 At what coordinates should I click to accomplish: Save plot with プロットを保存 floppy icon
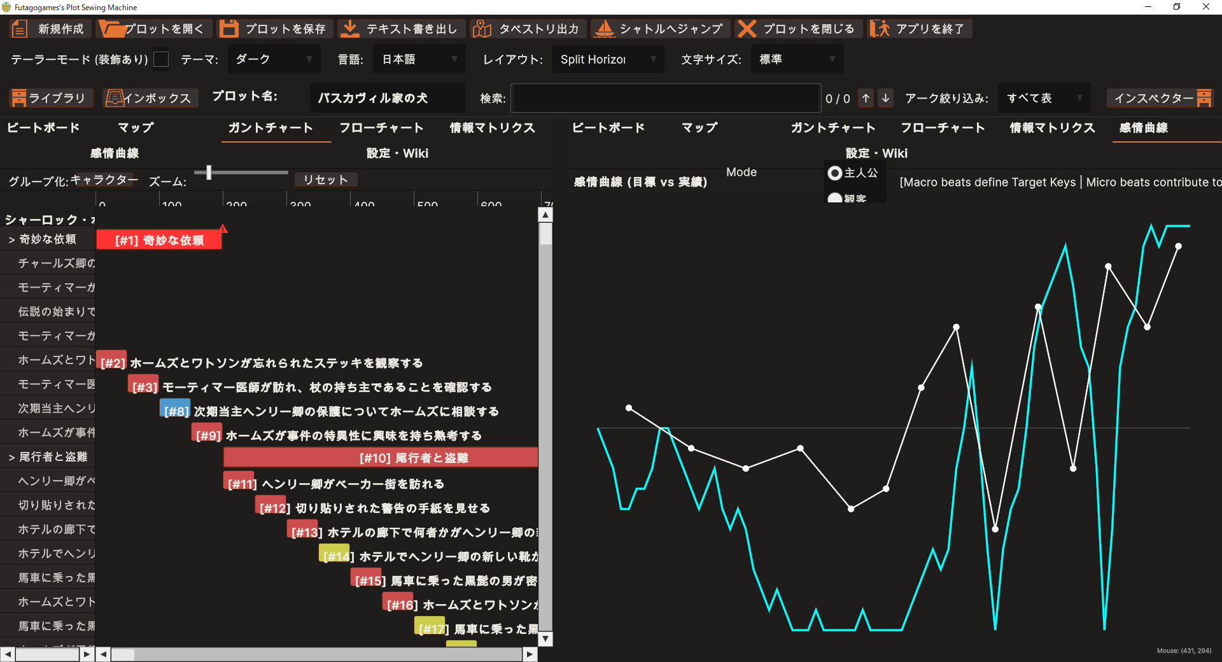pos(228,29)
